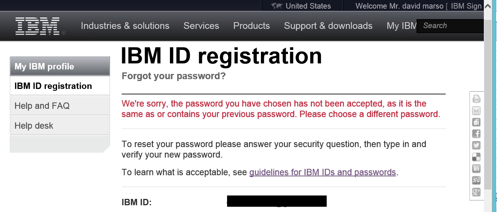Screen dimensions: 497x212
Task: Click the IBM logo
Action: click(38, 26)
